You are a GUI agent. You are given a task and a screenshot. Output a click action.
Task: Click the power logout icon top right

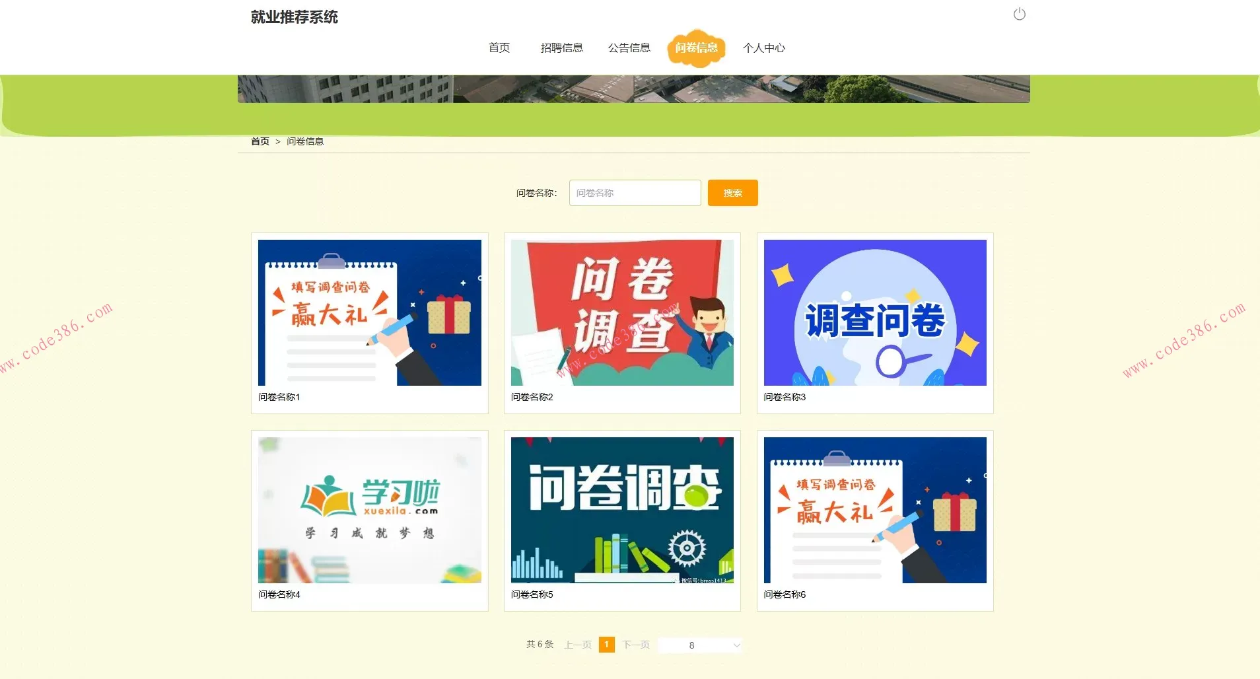click(1019, 13)
